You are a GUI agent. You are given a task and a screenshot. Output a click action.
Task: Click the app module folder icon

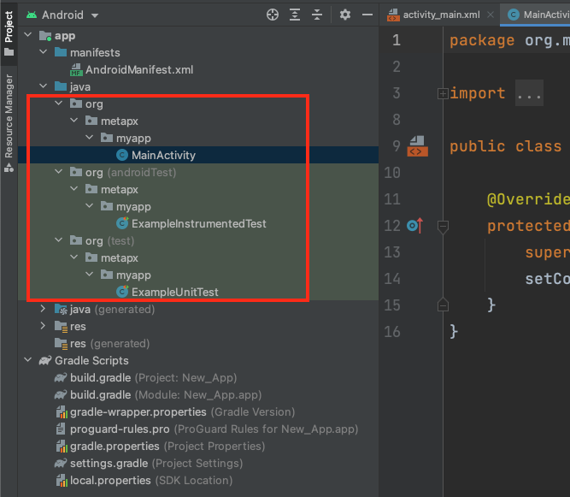point(45,36)
